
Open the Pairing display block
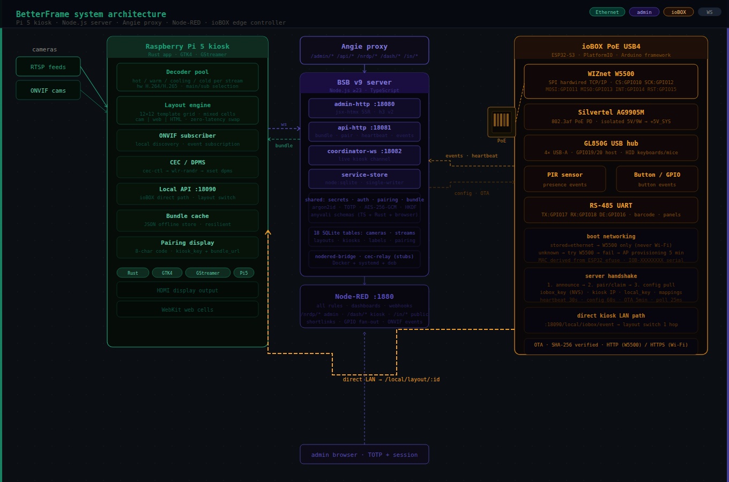188,247
